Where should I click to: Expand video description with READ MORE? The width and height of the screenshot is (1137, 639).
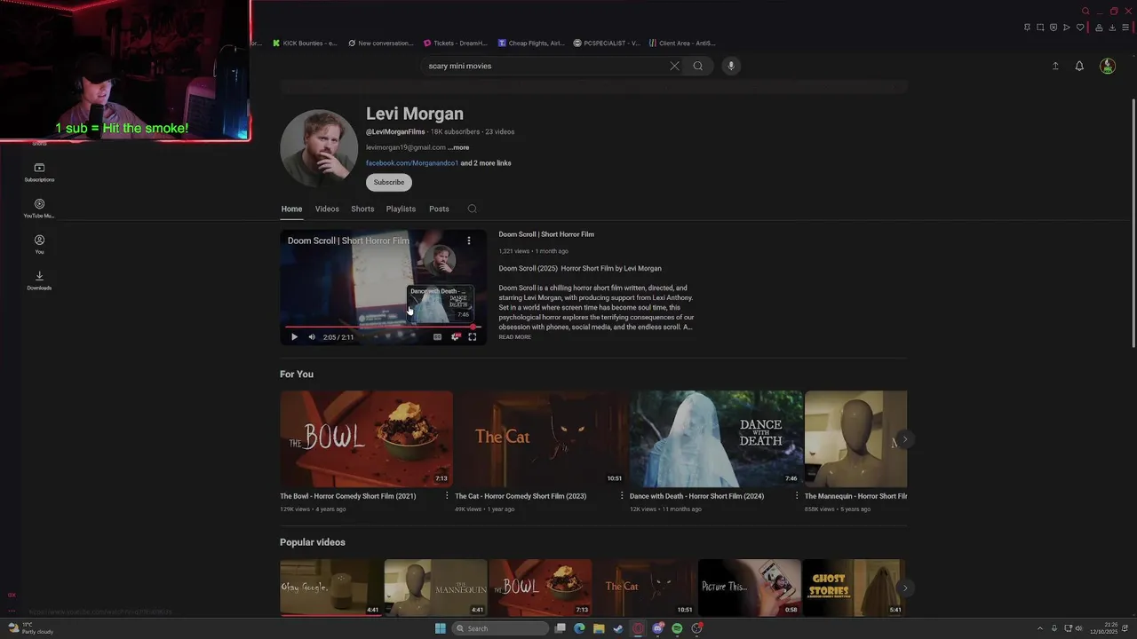pos(515,337)
